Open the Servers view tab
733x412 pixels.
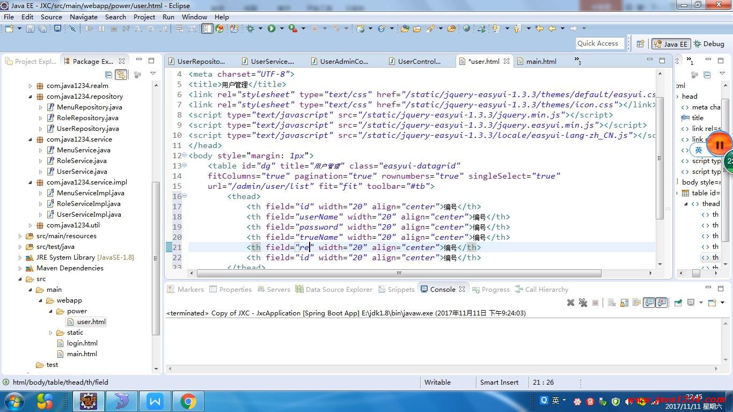point(274,289)
